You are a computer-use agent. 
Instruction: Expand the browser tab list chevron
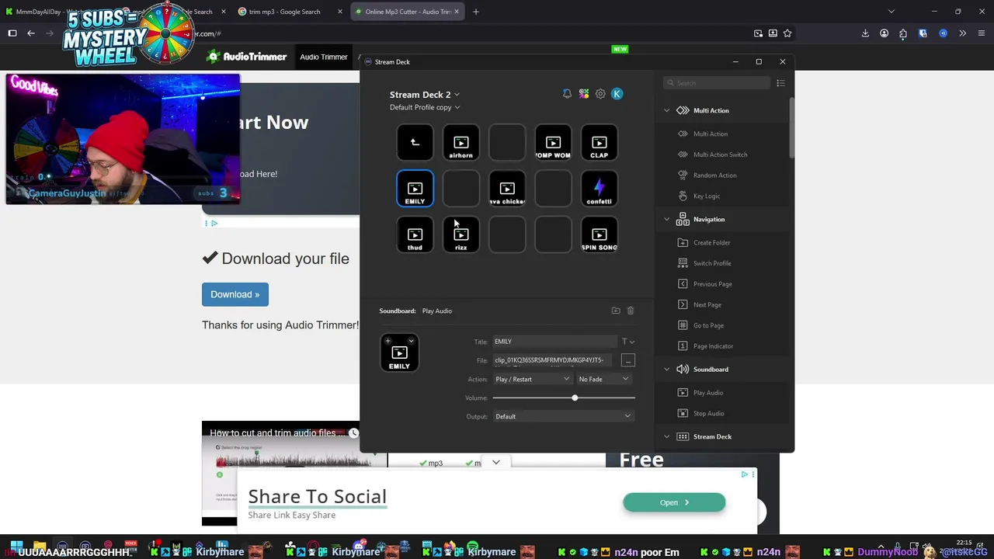click(x=891, y=12)
